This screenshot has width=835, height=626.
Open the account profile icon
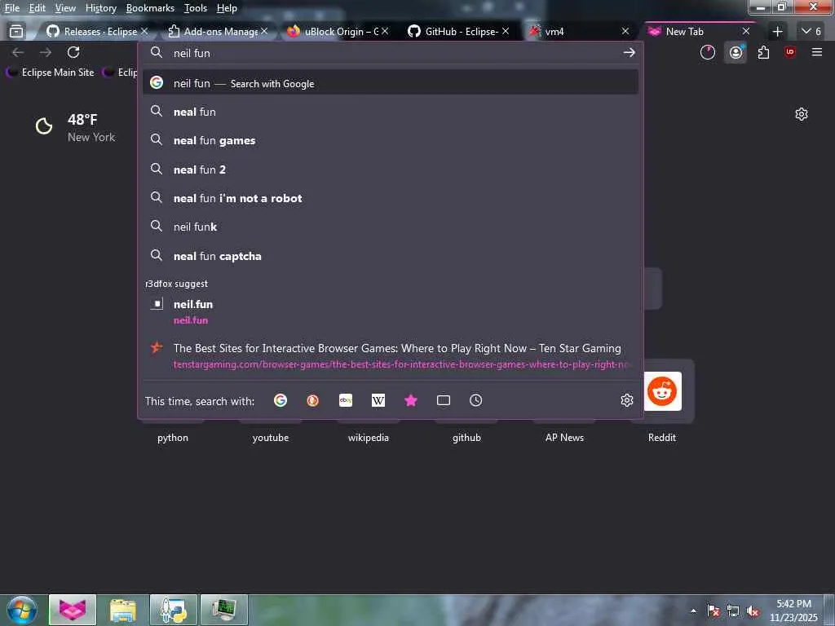click(736, 52)
